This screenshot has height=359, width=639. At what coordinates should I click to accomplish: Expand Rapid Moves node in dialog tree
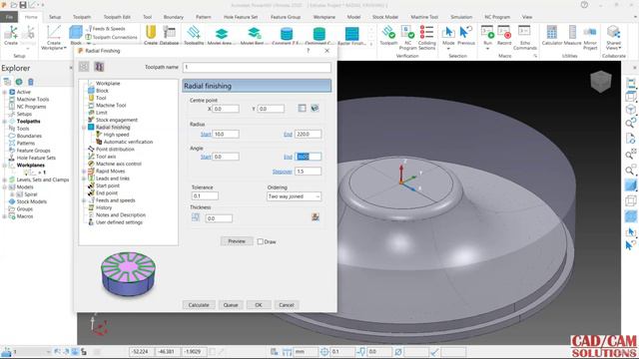(84, 172)
